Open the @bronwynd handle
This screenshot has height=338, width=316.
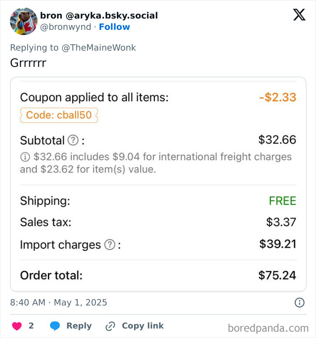(x=65, y=27)
